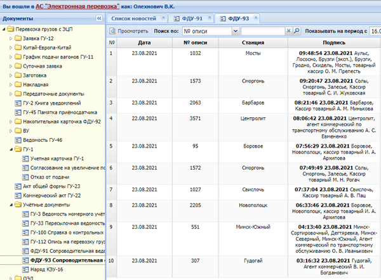Click the ГУ-45 Памятка приёмосдатчика document icon
The image size is (381, 280).
tap(18, 113)
